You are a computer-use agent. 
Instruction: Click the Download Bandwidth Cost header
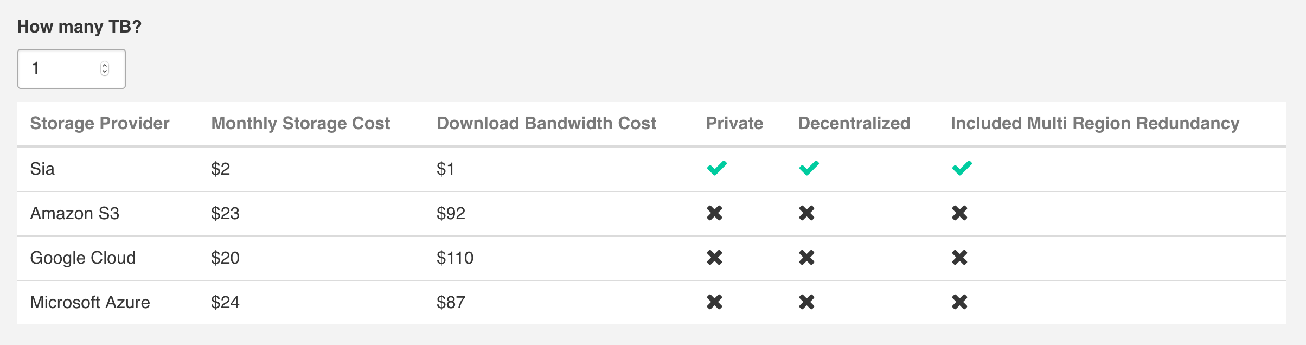coord(546,123)
